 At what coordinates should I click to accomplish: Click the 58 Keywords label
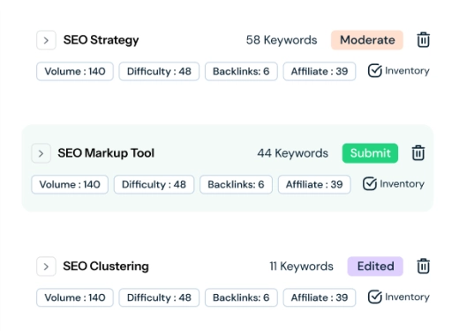(x=282, y=40)
